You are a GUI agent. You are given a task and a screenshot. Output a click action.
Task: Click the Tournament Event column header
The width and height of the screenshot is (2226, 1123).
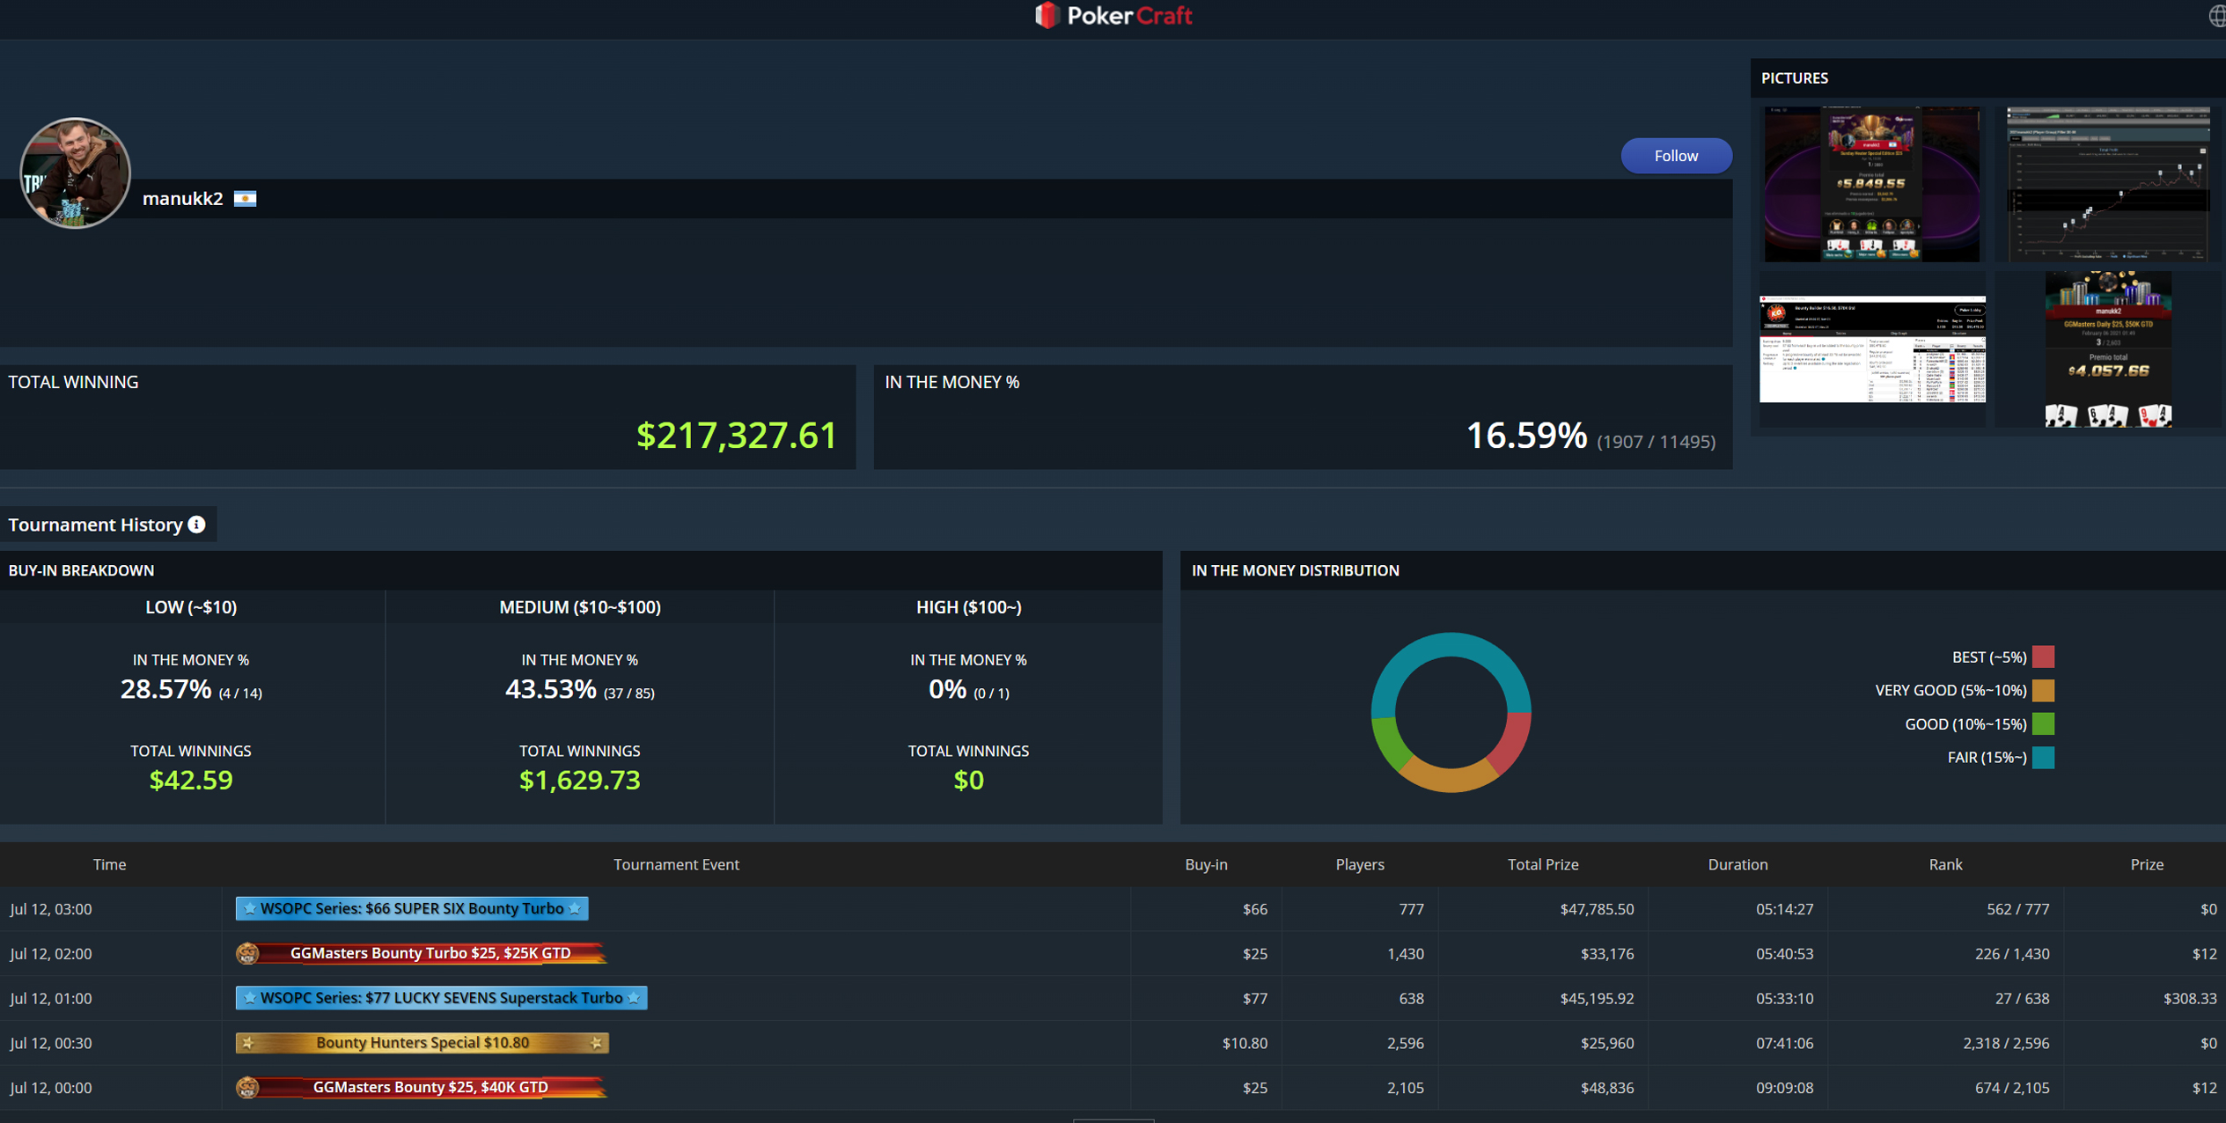click(676, 864)
